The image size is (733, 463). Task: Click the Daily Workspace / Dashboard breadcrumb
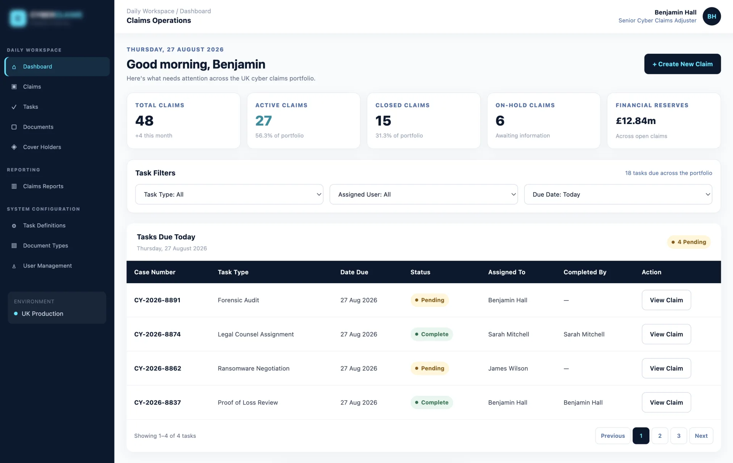click(169, 11)
